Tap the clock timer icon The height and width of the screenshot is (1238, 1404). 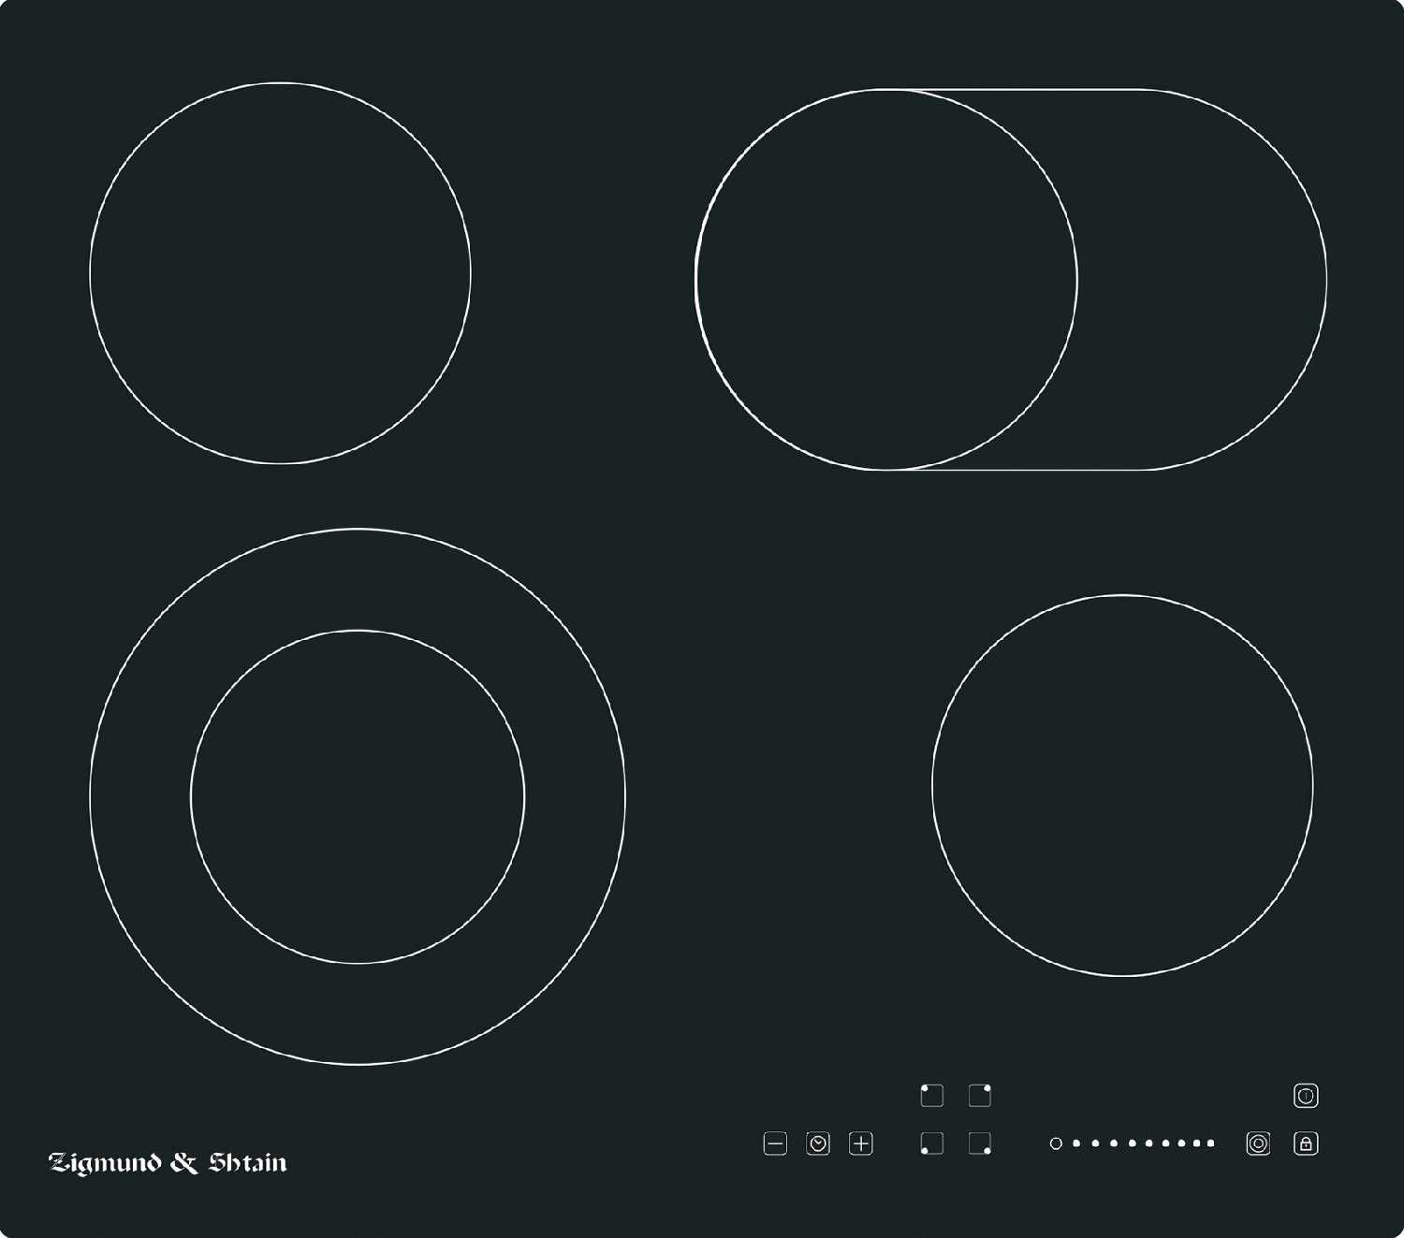tap(818, 1143)
